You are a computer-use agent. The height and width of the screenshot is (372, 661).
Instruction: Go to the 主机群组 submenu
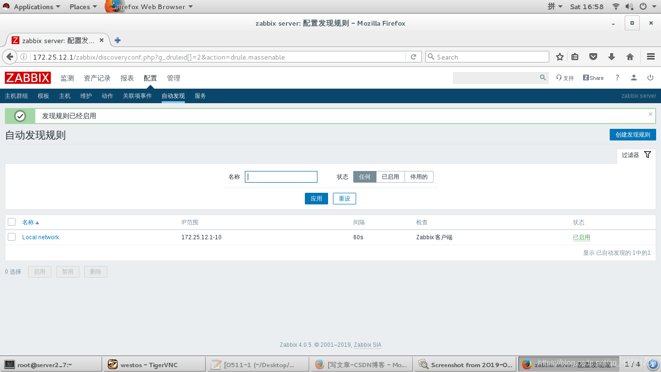coord(16,96)
